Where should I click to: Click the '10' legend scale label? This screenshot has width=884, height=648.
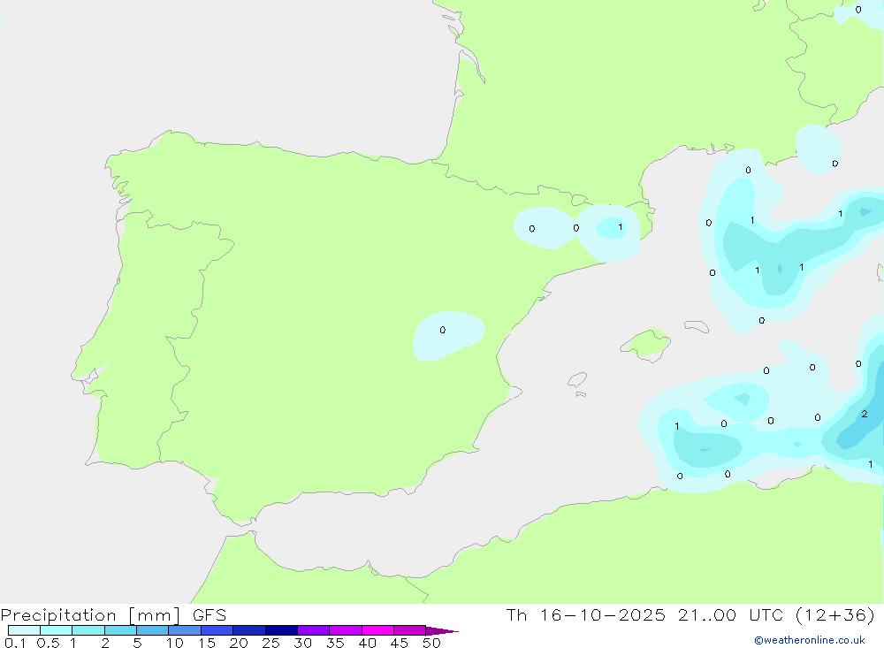tap(175, 643)
